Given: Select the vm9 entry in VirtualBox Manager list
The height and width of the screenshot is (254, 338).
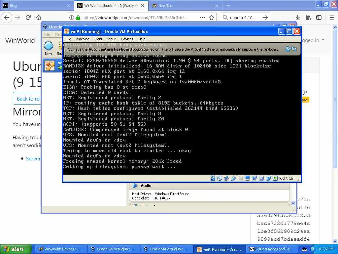Looking at the screenshot, I should 53,66.
